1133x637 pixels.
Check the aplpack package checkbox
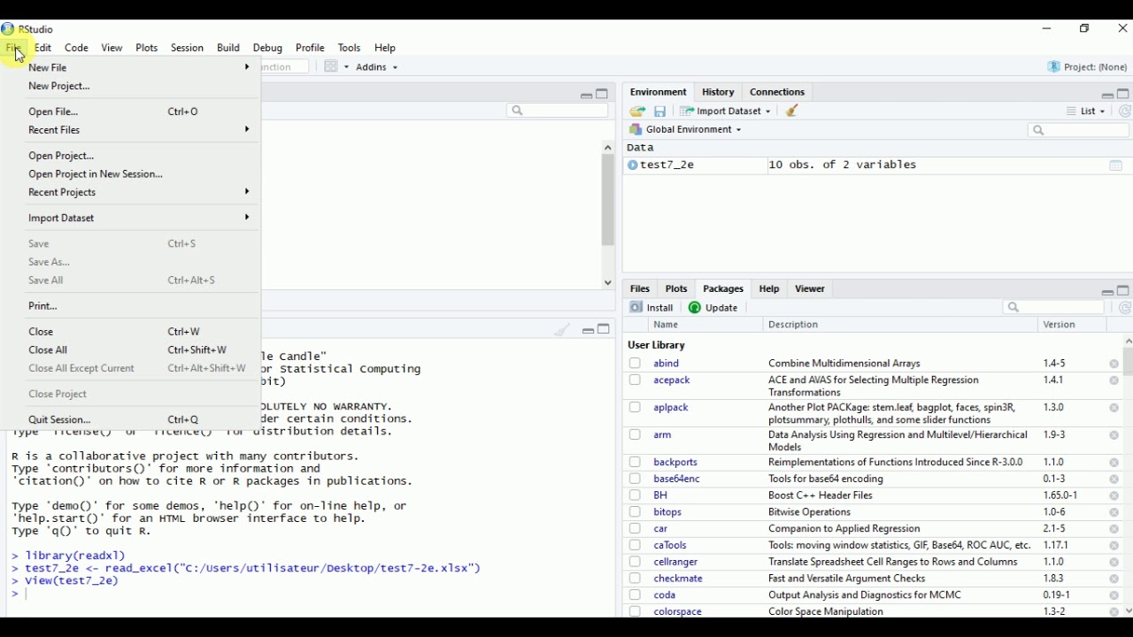[x=636, y=409]
